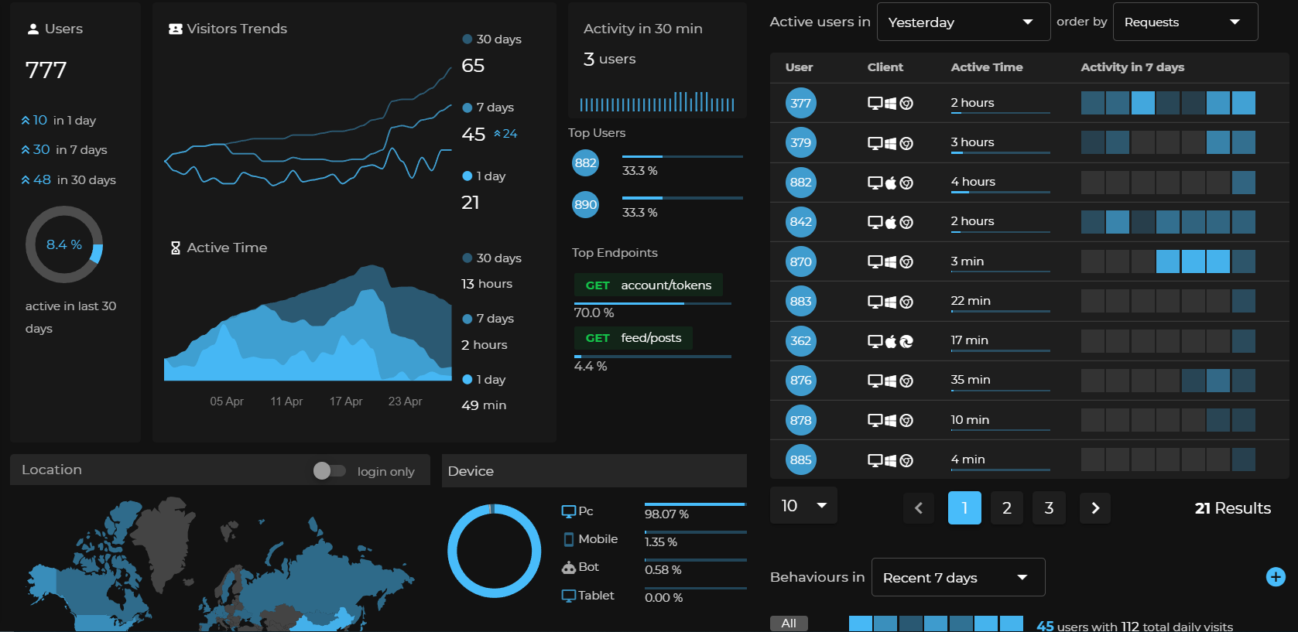Click the Pc 98.07 % progress bar

click(695, 504)
